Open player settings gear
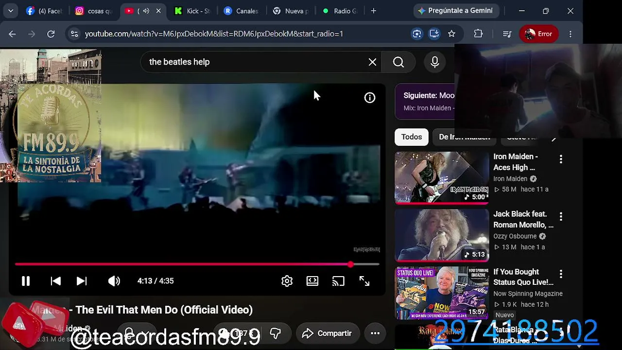This screenshot has height=350, width=622. (287, 281)
